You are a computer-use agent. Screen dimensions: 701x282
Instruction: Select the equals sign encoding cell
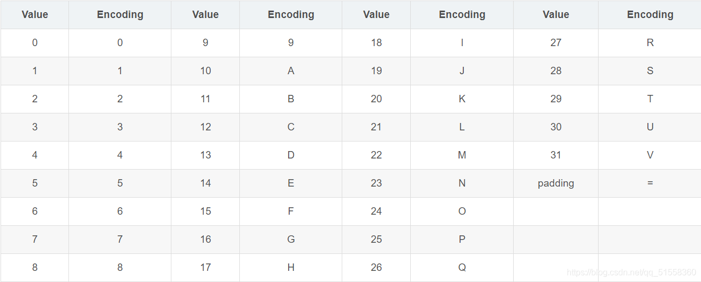click(650, 183)
